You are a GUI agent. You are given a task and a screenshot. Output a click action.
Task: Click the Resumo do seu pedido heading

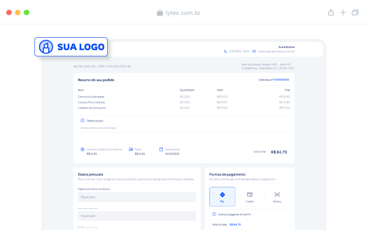point(96,80)
